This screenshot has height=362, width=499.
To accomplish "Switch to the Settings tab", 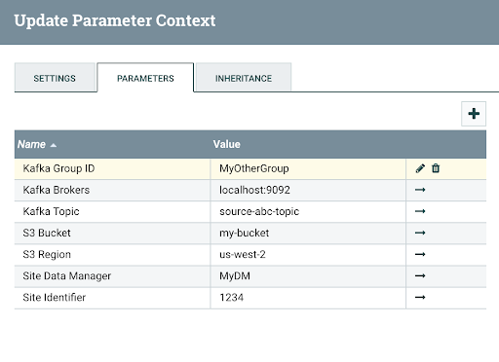I will click(x=55, y=78).
